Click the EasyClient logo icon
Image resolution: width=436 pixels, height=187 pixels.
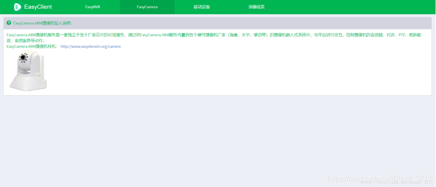pyautogui.click(x=18, y=7)
